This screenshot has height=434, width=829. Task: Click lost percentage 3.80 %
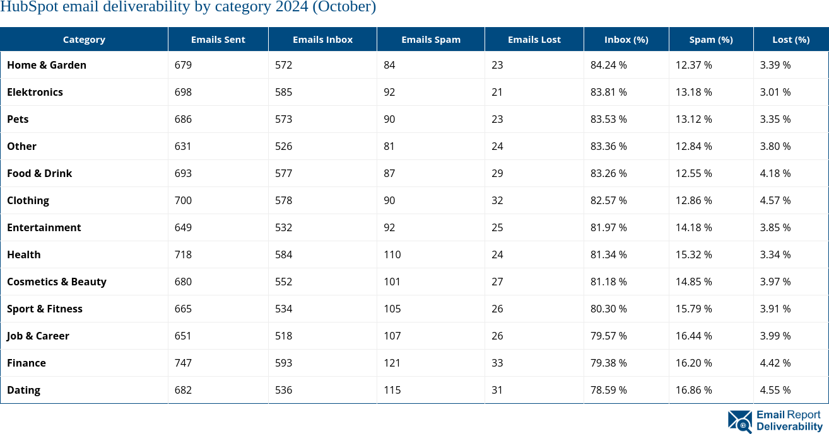click(x=775, y=146)
